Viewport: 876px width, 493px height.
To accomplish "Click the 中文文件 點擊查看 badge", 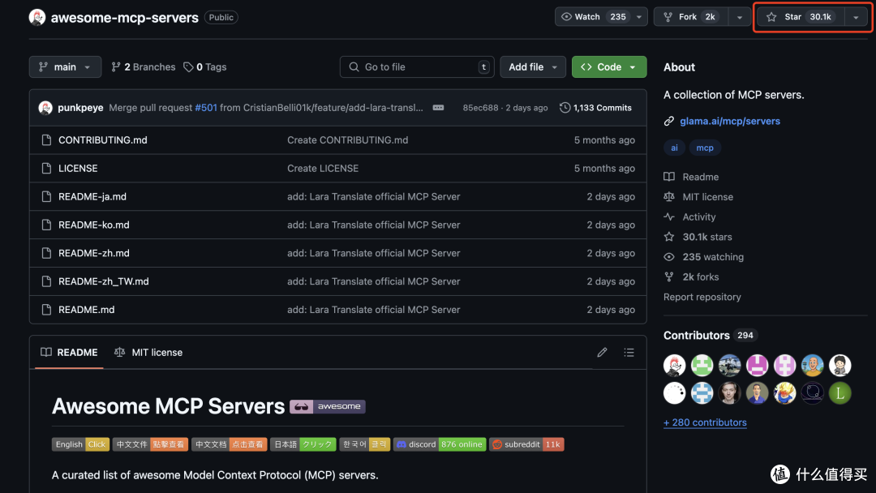I will [x=150, y=444].
